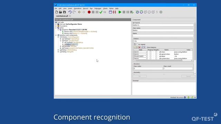Pause the test run using second pause icon
Viewport: 221px width, 124px height.
(x=128, y=12)
